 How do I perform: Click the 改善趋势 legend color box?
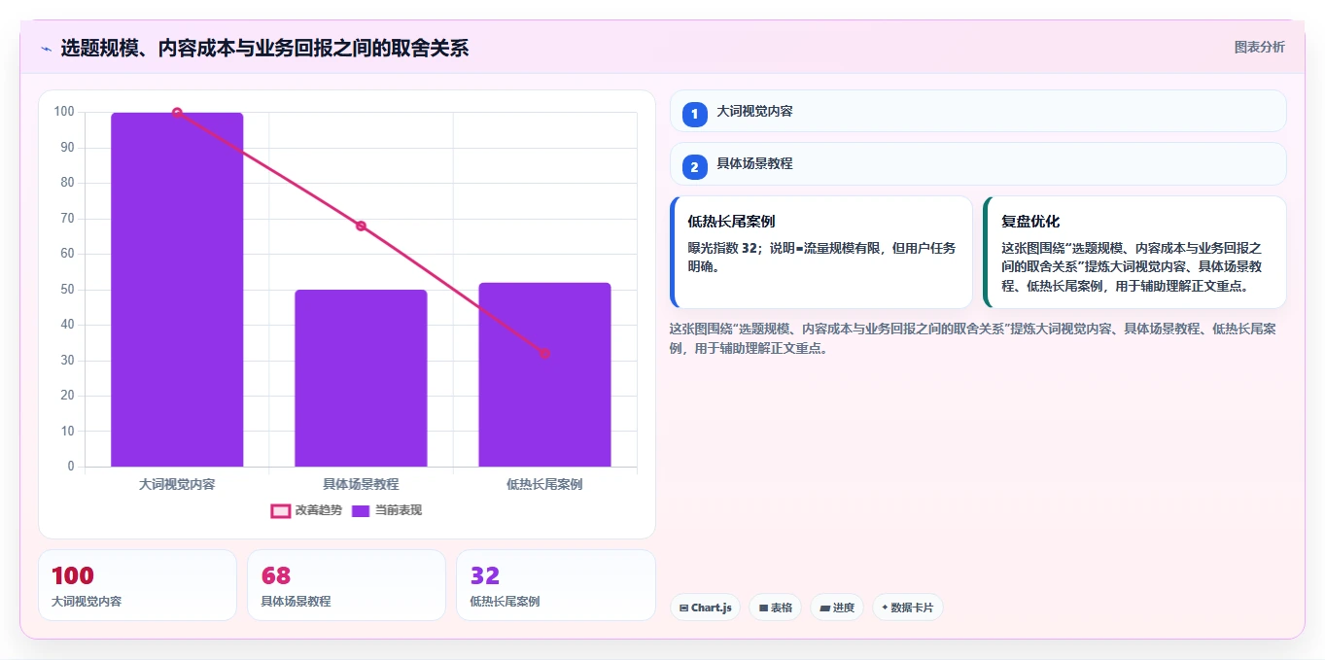tap(280, 511)
